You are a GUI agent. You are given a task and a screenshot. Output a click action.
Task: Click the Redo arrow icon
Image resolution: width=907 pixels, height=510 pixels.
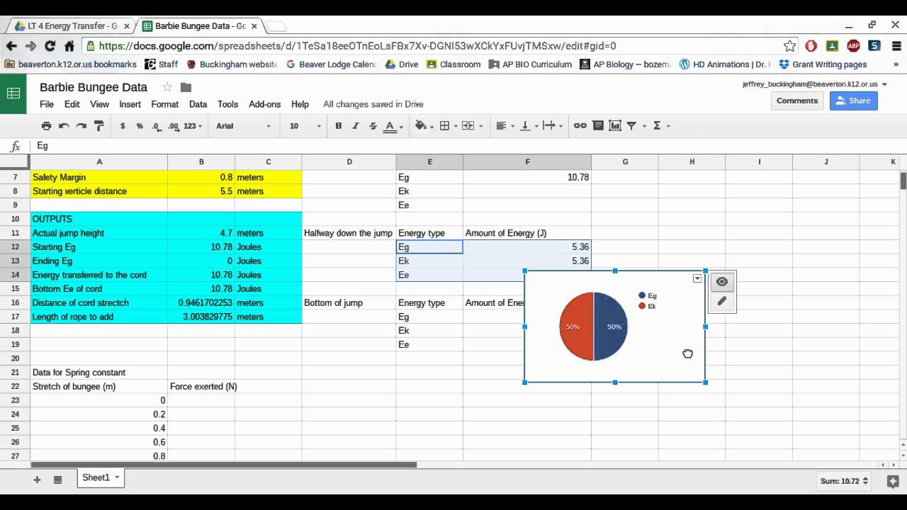coord(81,126)
